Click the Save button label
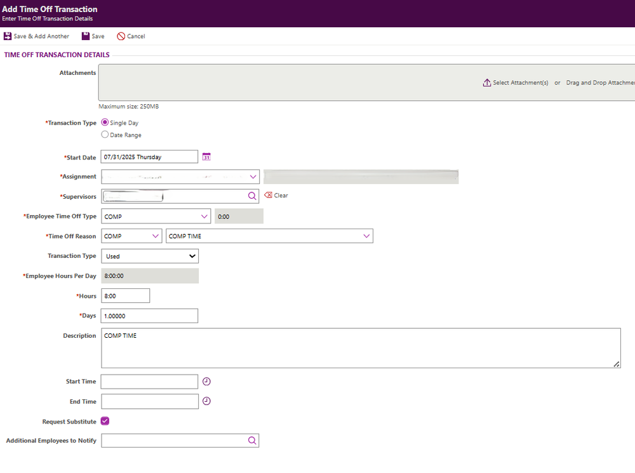The image size is (635, 473). point(98,36)
